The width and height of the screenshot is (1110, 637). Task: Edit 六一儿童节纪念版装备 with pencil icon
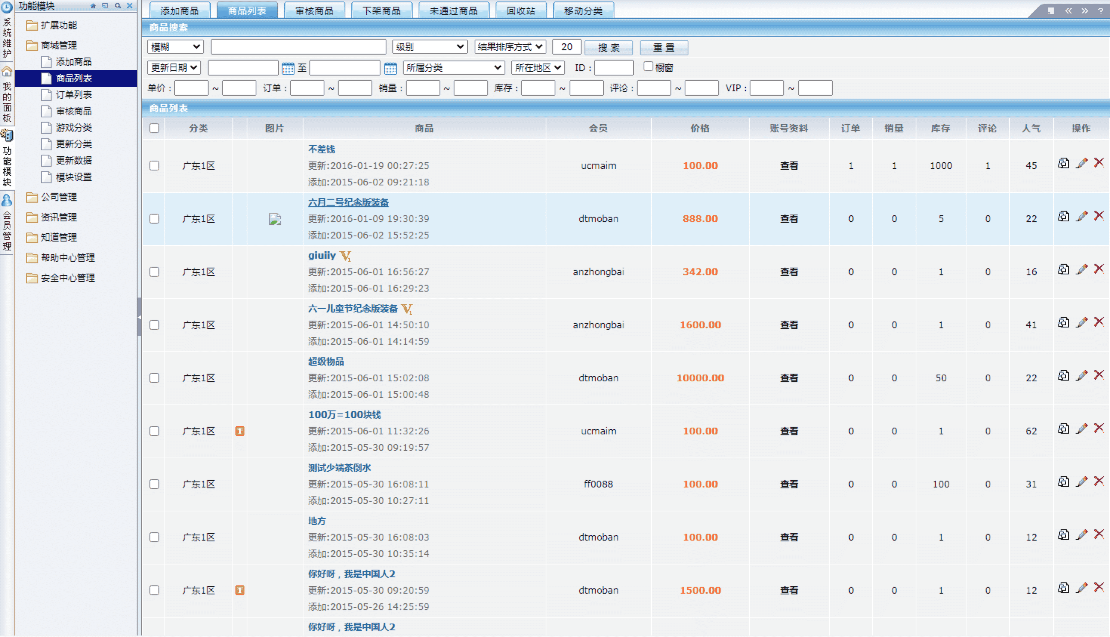[1082, 323]
